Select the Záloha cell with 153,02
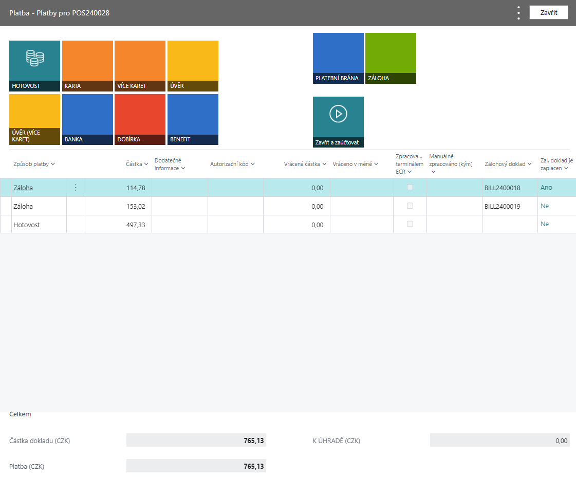This screenshot has width=576, height=477. (39, 206)
